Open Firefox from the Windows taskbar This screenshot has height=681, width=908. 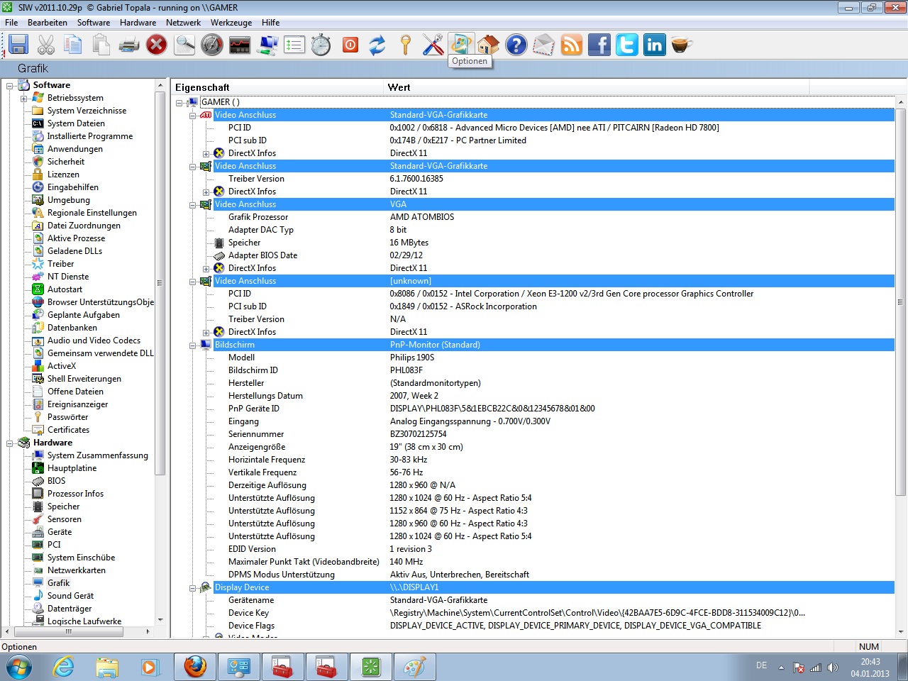pyautogui.click(x=195, y=667)
